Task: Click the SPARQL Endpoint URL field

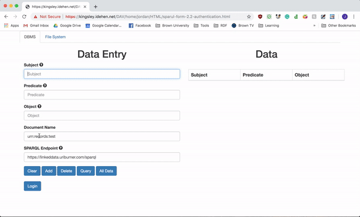Action: (102, 157)
